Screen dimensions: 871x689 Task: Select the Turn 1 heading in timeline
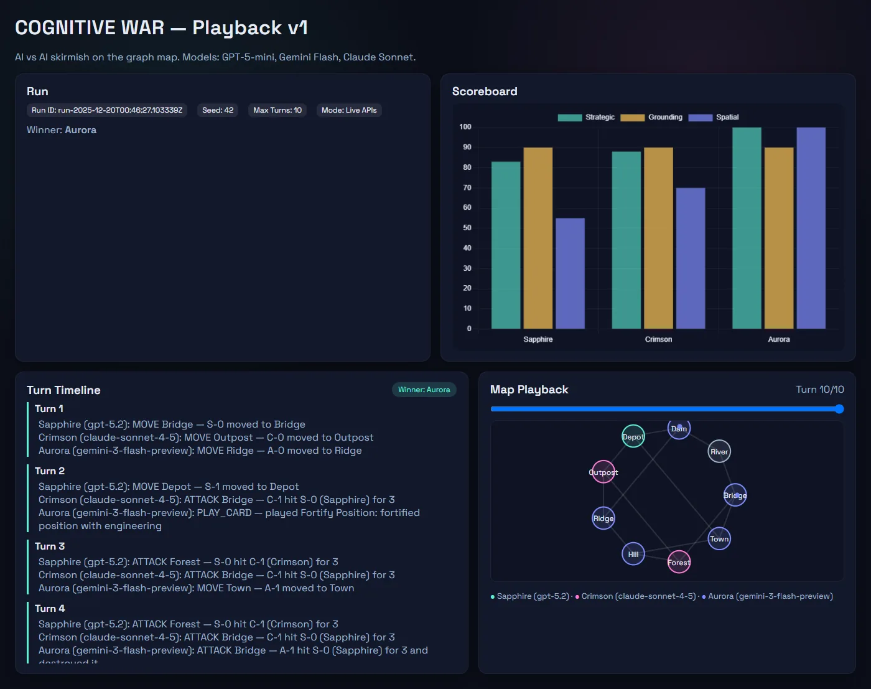(x=49, y=409)
